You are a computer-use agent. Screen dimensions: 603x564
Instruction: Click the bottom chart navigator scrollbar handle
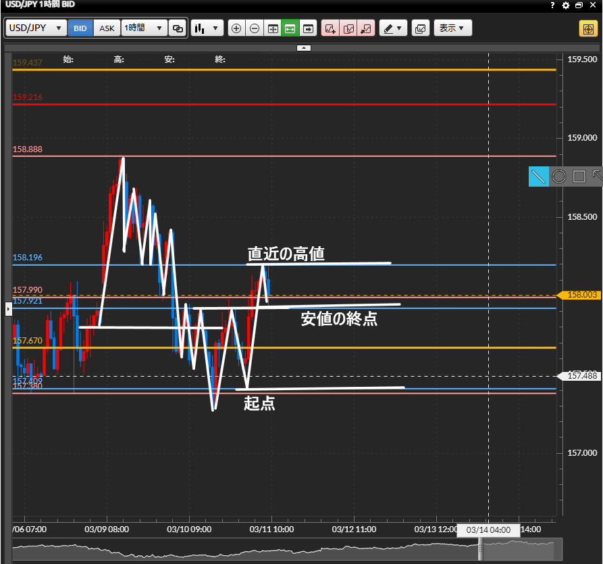481,550
